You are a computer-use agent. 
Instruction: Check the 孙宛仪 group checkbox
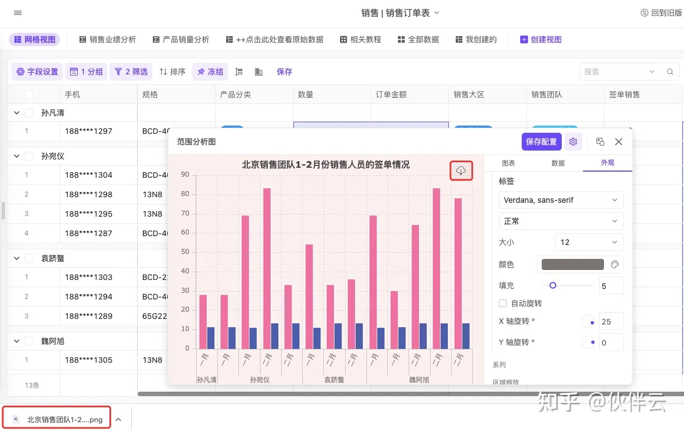29,156
